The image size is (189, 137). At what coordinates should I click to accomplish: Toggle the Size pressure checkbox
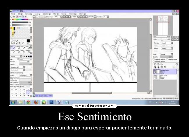pyautogui.click(x=20, y=86)
